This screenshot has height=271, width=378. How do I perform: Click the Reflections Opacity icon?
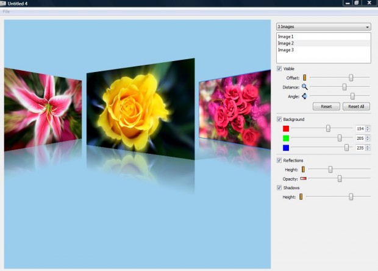[x=303, y=179]
